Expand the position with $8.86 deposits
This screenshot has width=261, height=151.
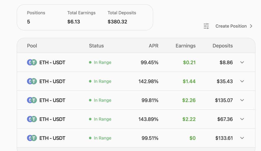242,62
